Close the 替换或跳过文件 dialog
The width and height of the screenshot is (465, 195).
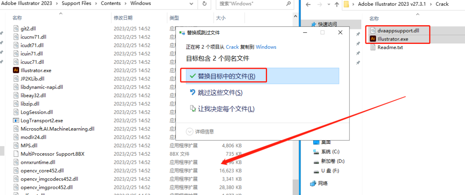340,33
